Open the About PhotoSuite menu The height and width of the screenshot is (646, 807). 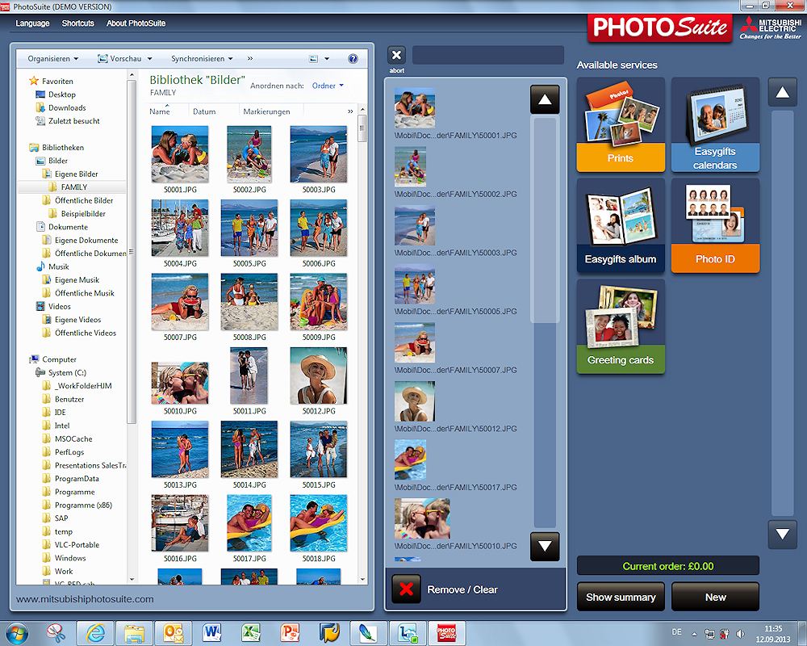136,23
